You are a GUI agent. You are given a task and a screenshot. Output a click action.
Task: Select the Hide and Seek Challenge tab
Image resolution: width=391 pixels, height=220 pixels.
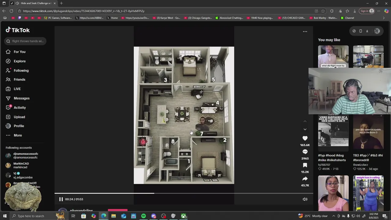pos(33,3)
